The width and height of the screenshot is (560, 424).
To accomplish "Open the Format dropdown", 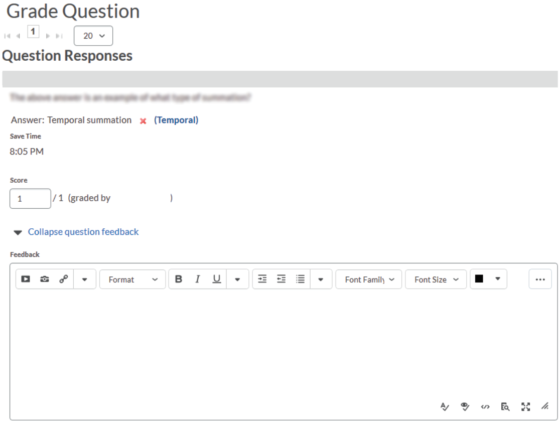I will pyautogui.click(x=132, y=279).
